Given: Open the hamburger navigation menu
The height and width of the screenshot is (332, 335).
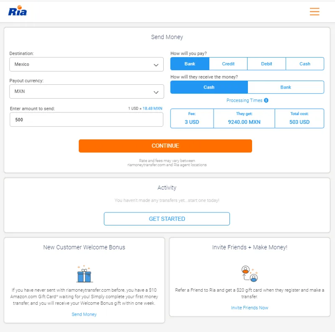Looking at the screenshot, I should 314,12.
